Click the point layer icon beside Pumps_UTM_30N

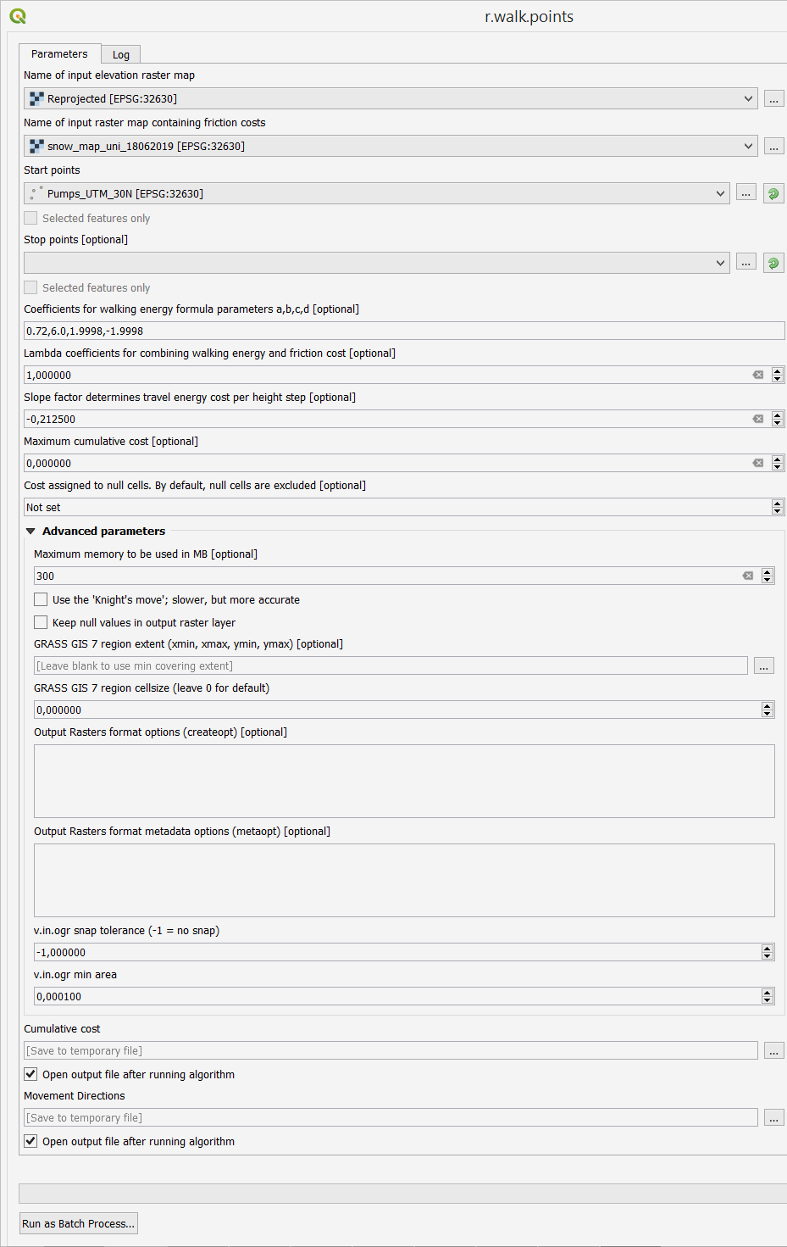[36, 193]
